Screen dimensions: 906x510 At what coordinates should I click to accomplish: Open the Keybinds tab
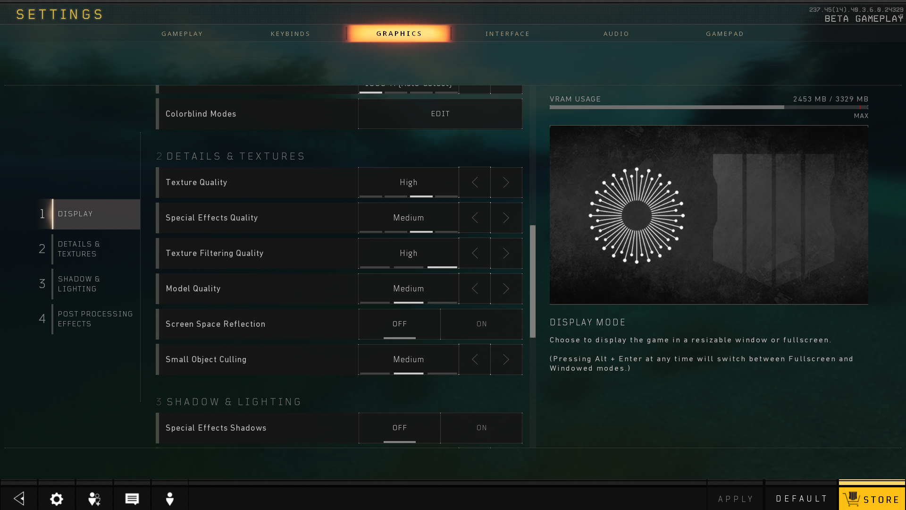[290, 34]
